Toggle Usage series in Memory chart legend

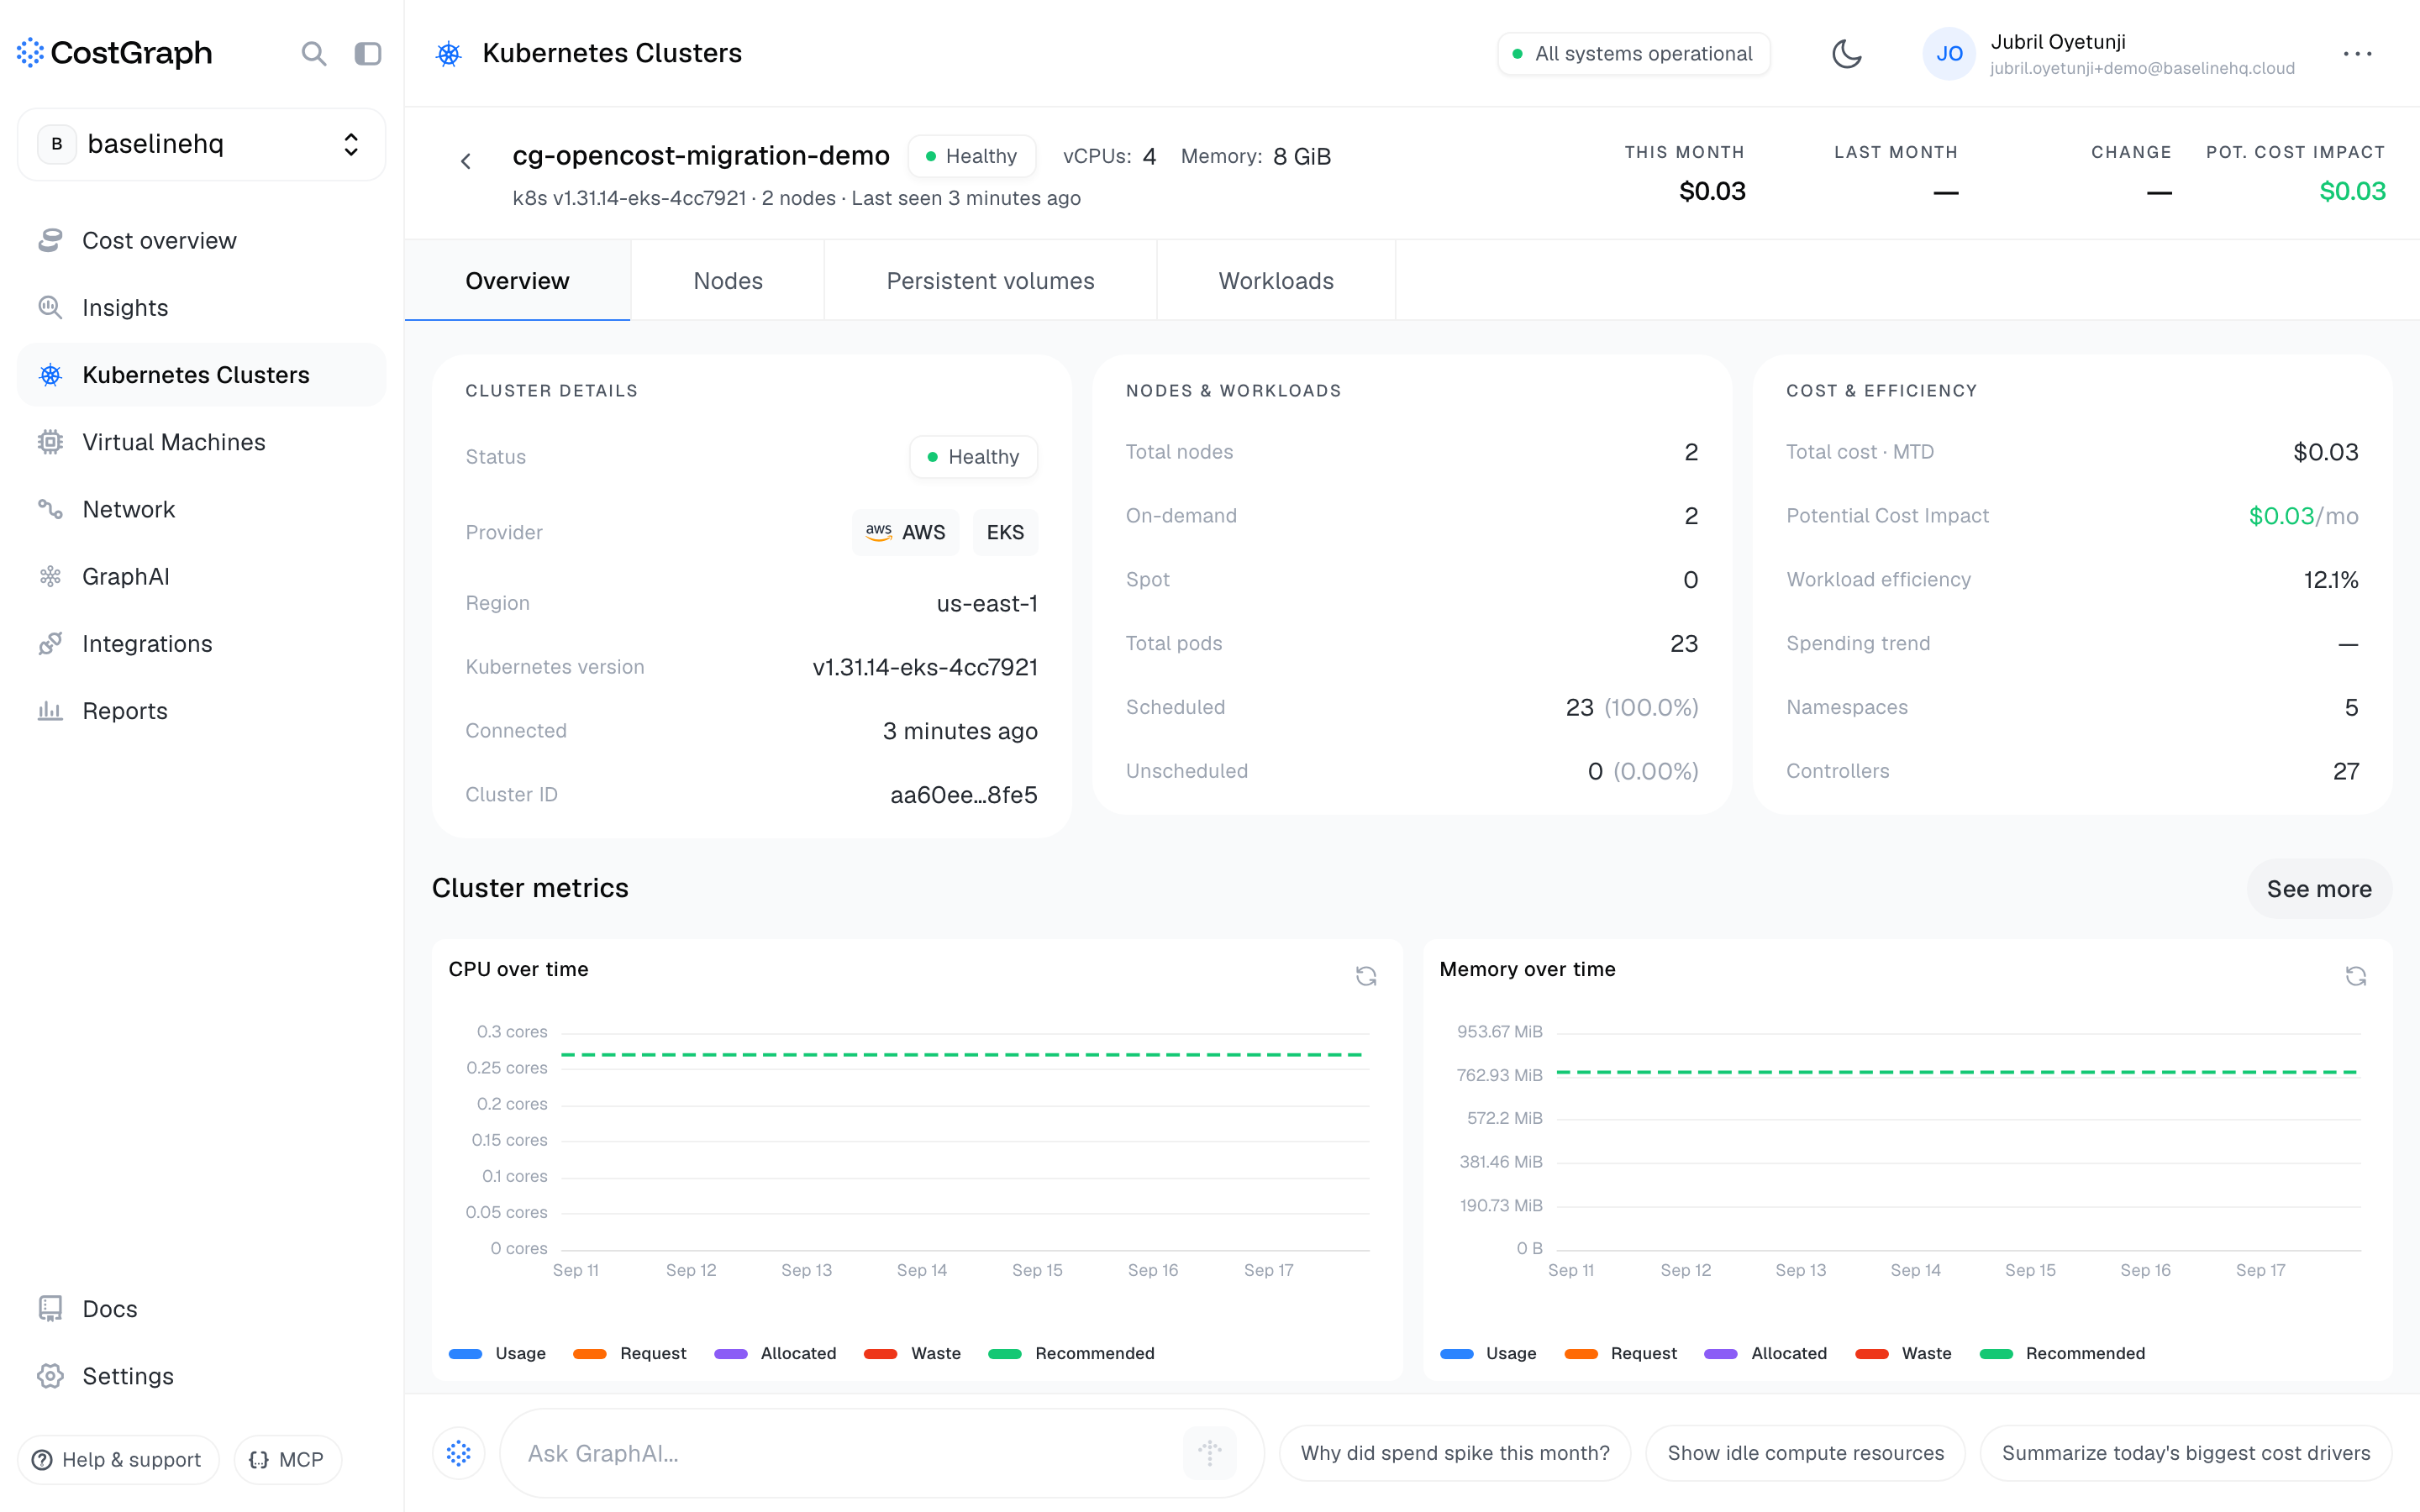coord(1488,1353)
